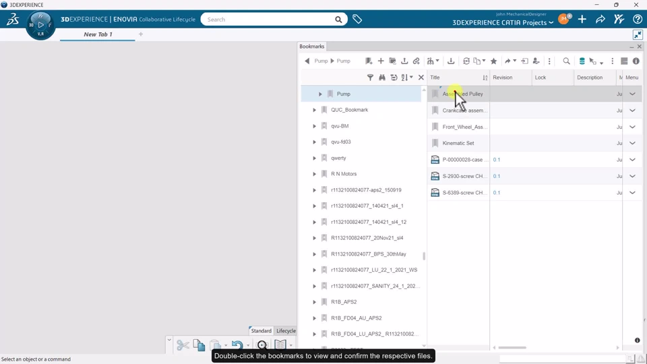Viewport: 647px width, 364px height.
Task: Close the tree filter bar with X
Action: pos(421,77)
